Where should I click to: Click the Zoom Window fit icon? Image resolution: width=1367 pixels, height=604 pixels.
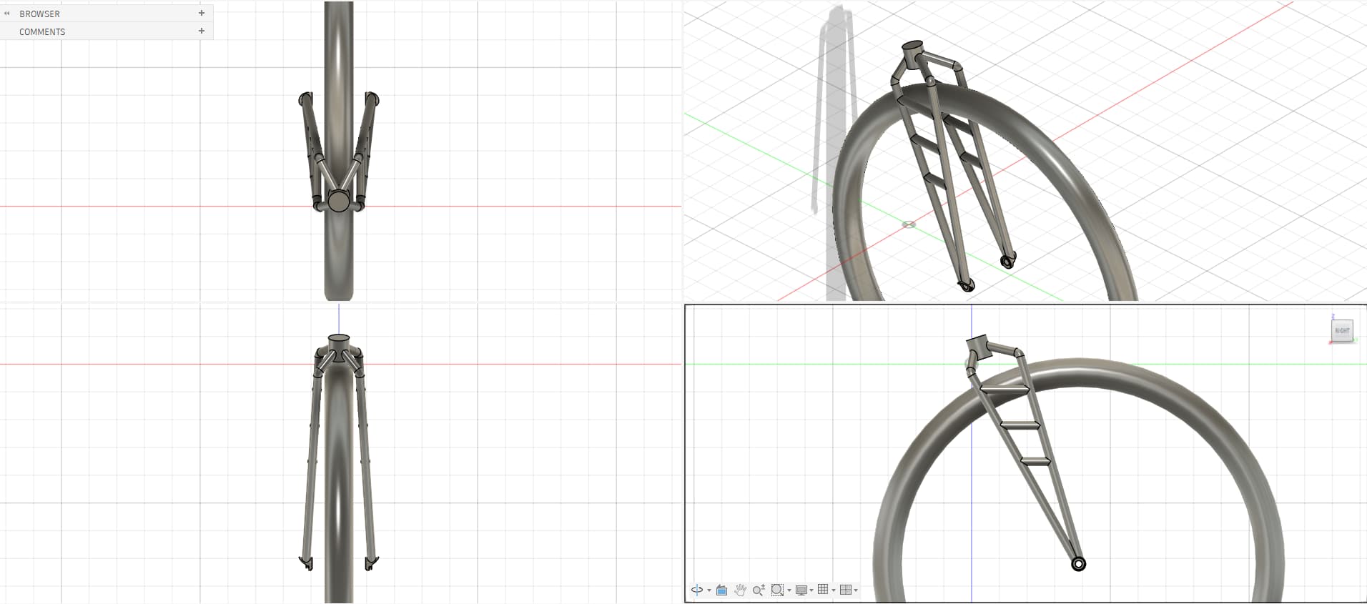pyautogui.click(x=777, y=590)
